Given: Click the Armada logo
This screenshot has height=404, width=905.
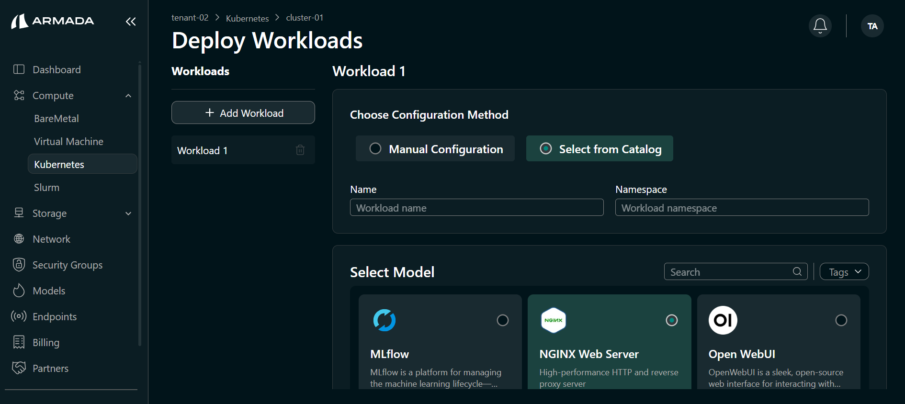Looking at the screenshot, I should click(53, 21).
